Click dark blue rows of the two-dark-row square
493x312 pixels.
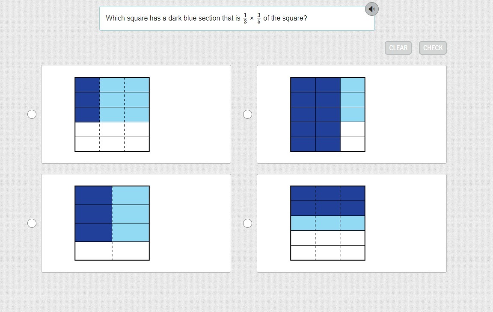[328, 201]
